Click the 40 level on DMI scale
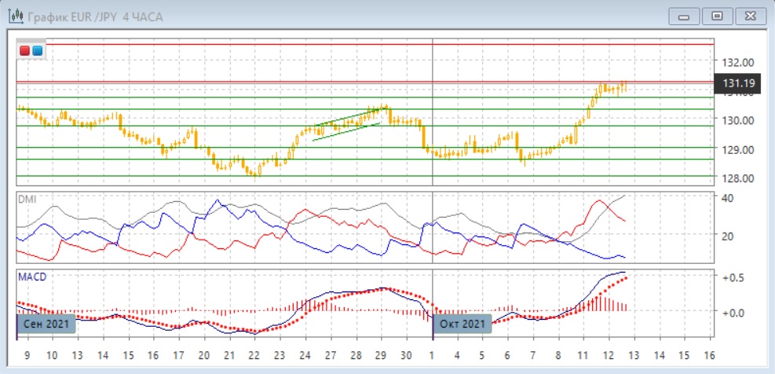Image resolution: width=775 pixels, height=374 pixels. (x=726, y=198)
